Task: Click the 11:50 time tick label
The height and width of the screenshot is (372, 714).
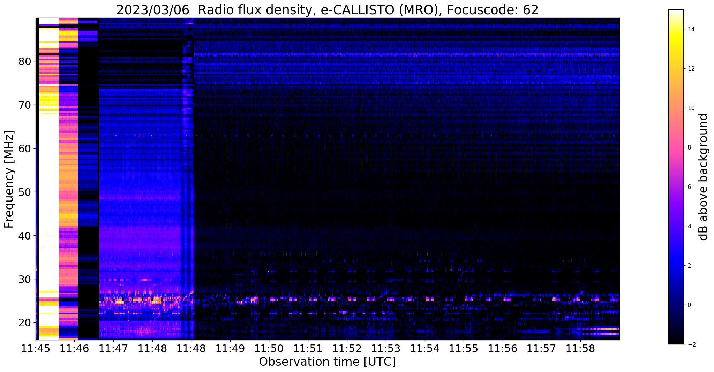Action: tap(269, 348)
